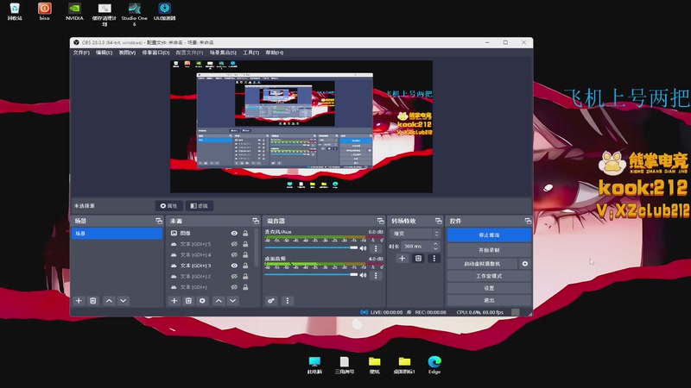Open the 麦克风/Aux channel three-dot menu
The image size is (691, 388).
click(376, 248)
